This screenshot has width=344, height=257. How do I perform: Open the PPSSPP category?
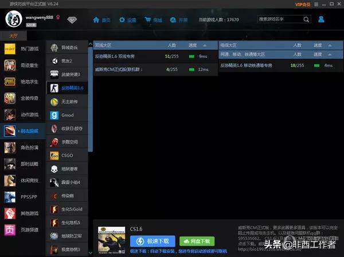(22, 197)
